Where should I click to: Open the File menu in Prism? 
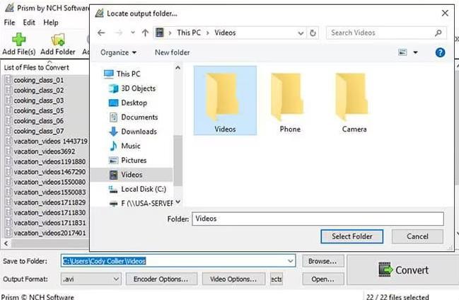click(9, 23)
